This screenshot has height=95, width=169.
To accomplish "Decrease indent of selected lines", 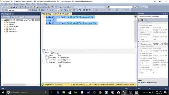I will (84, 10).
